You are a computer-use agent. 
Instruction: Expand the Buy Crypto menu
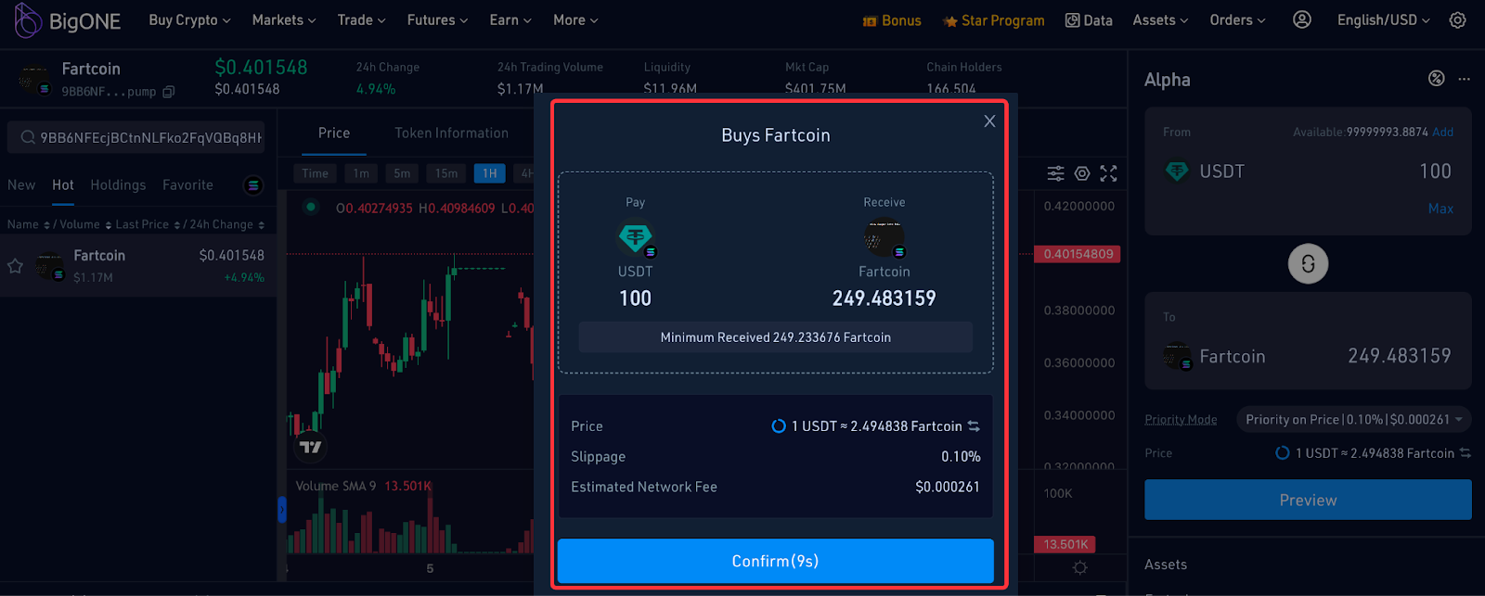point(189,20)
